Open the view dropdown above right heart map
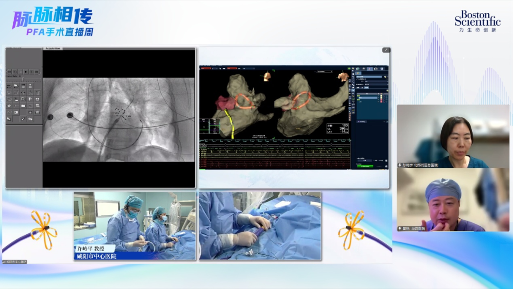This screenshot has height=289, width=513. point(324,71)
